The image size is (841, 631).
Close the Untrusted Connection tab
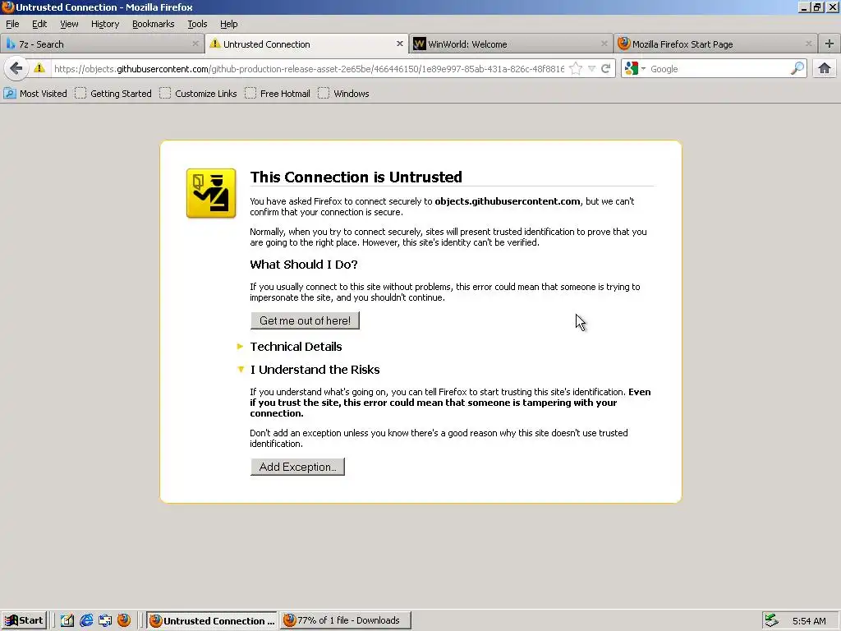pyautogui.click(x=400, y=44)
